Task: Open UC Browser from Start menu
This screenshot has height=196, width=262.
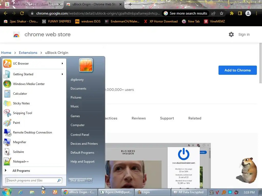Action: click(x=34, y=64)
